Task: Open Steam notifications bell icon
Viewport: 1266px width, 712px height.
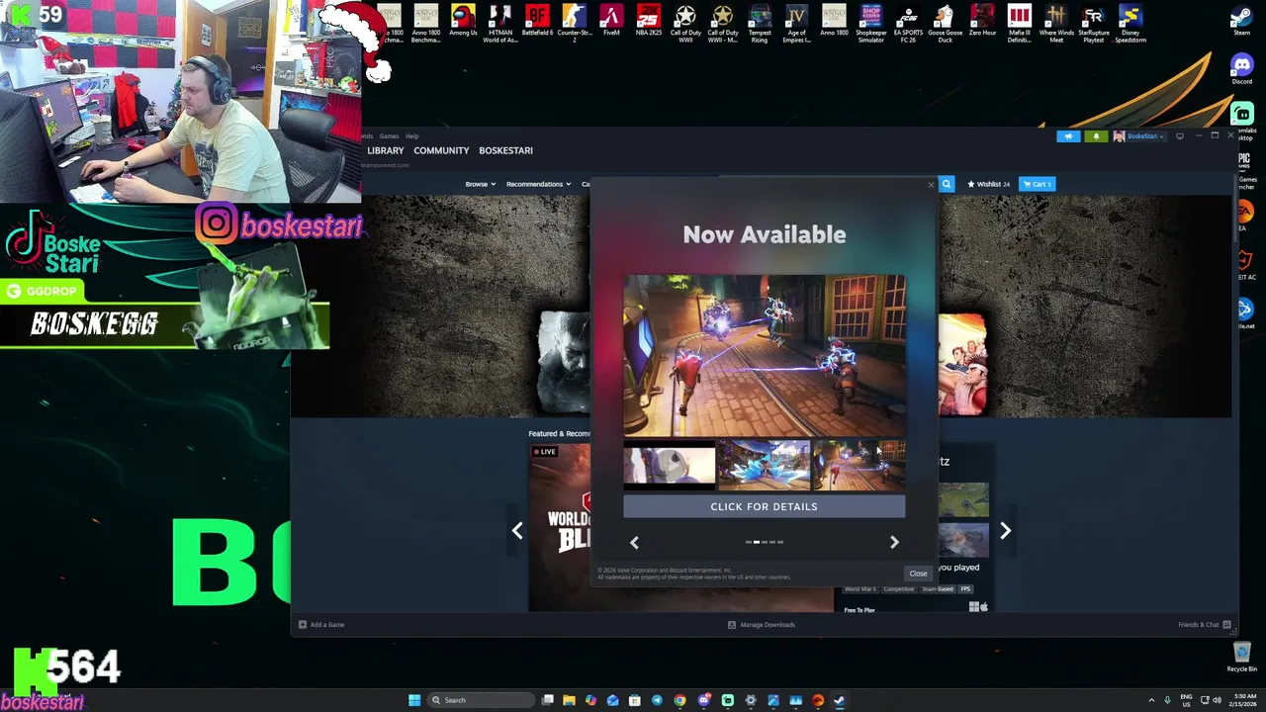Action: [1096, 136]
